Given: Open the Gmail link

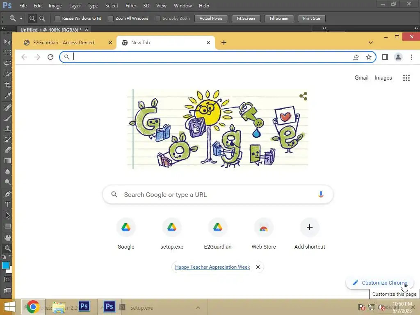Looking at the screenshot, I should coord(361,78).
